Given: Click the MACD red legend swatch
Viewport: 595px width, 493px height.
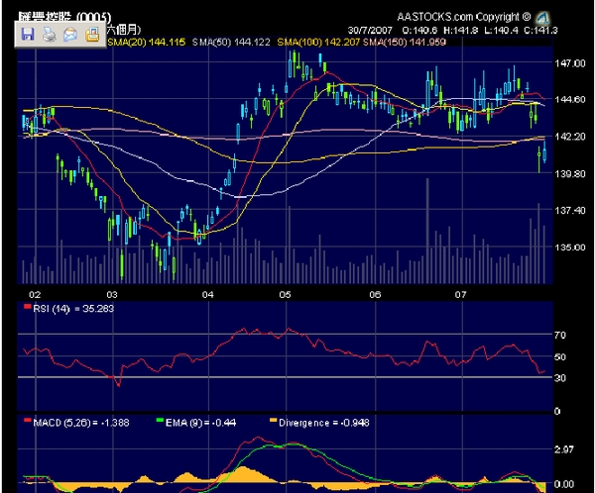Looking at the screenshot, I should click(28, 421).
